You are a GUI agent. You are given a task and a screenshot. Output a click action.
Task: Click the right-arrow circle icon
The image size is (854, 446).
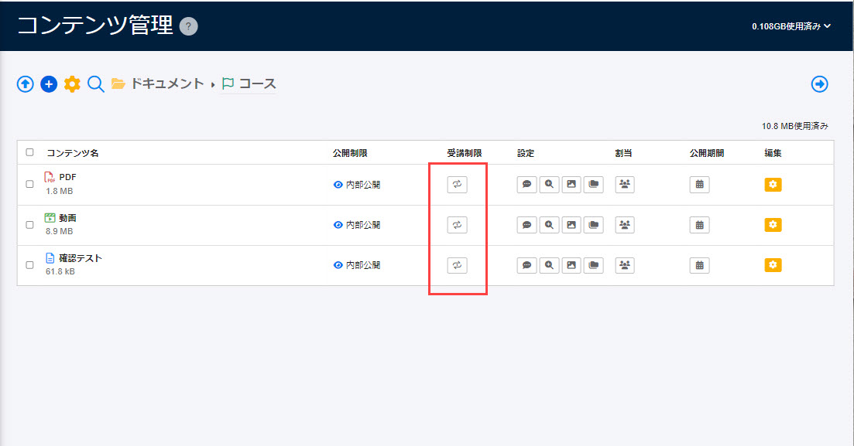pyautogui.click(x=819, y=84)
